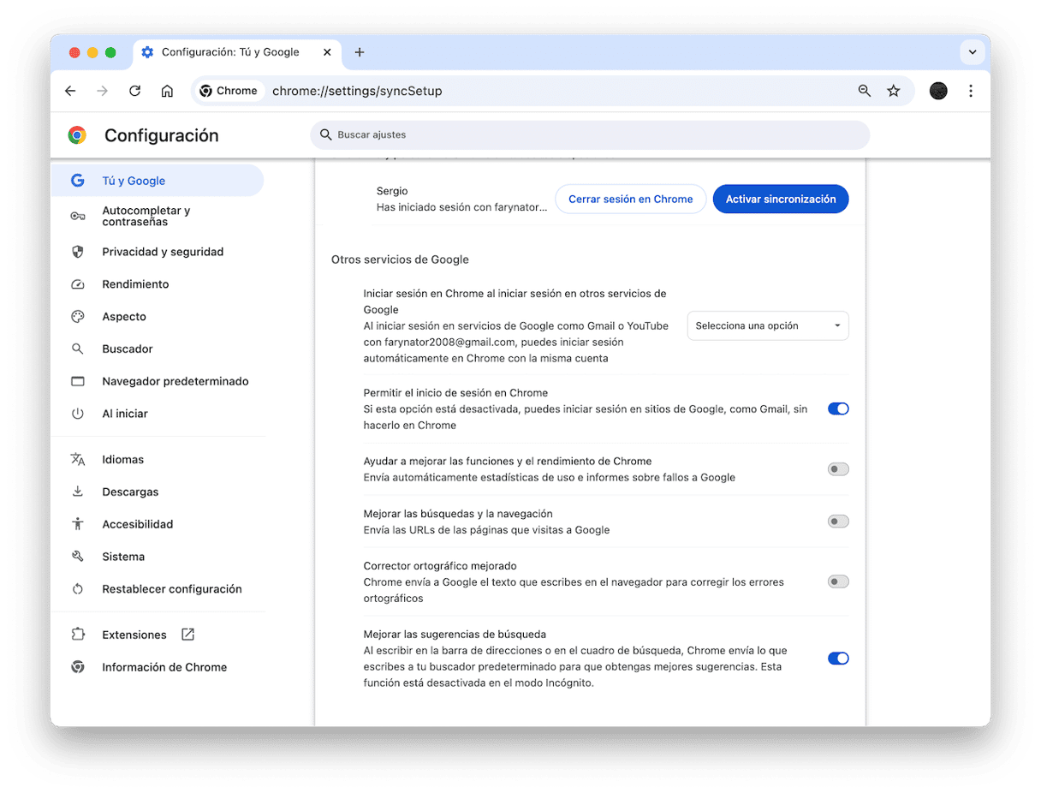
Task: Bookmark this page with star icon
Action: (893, 91)
